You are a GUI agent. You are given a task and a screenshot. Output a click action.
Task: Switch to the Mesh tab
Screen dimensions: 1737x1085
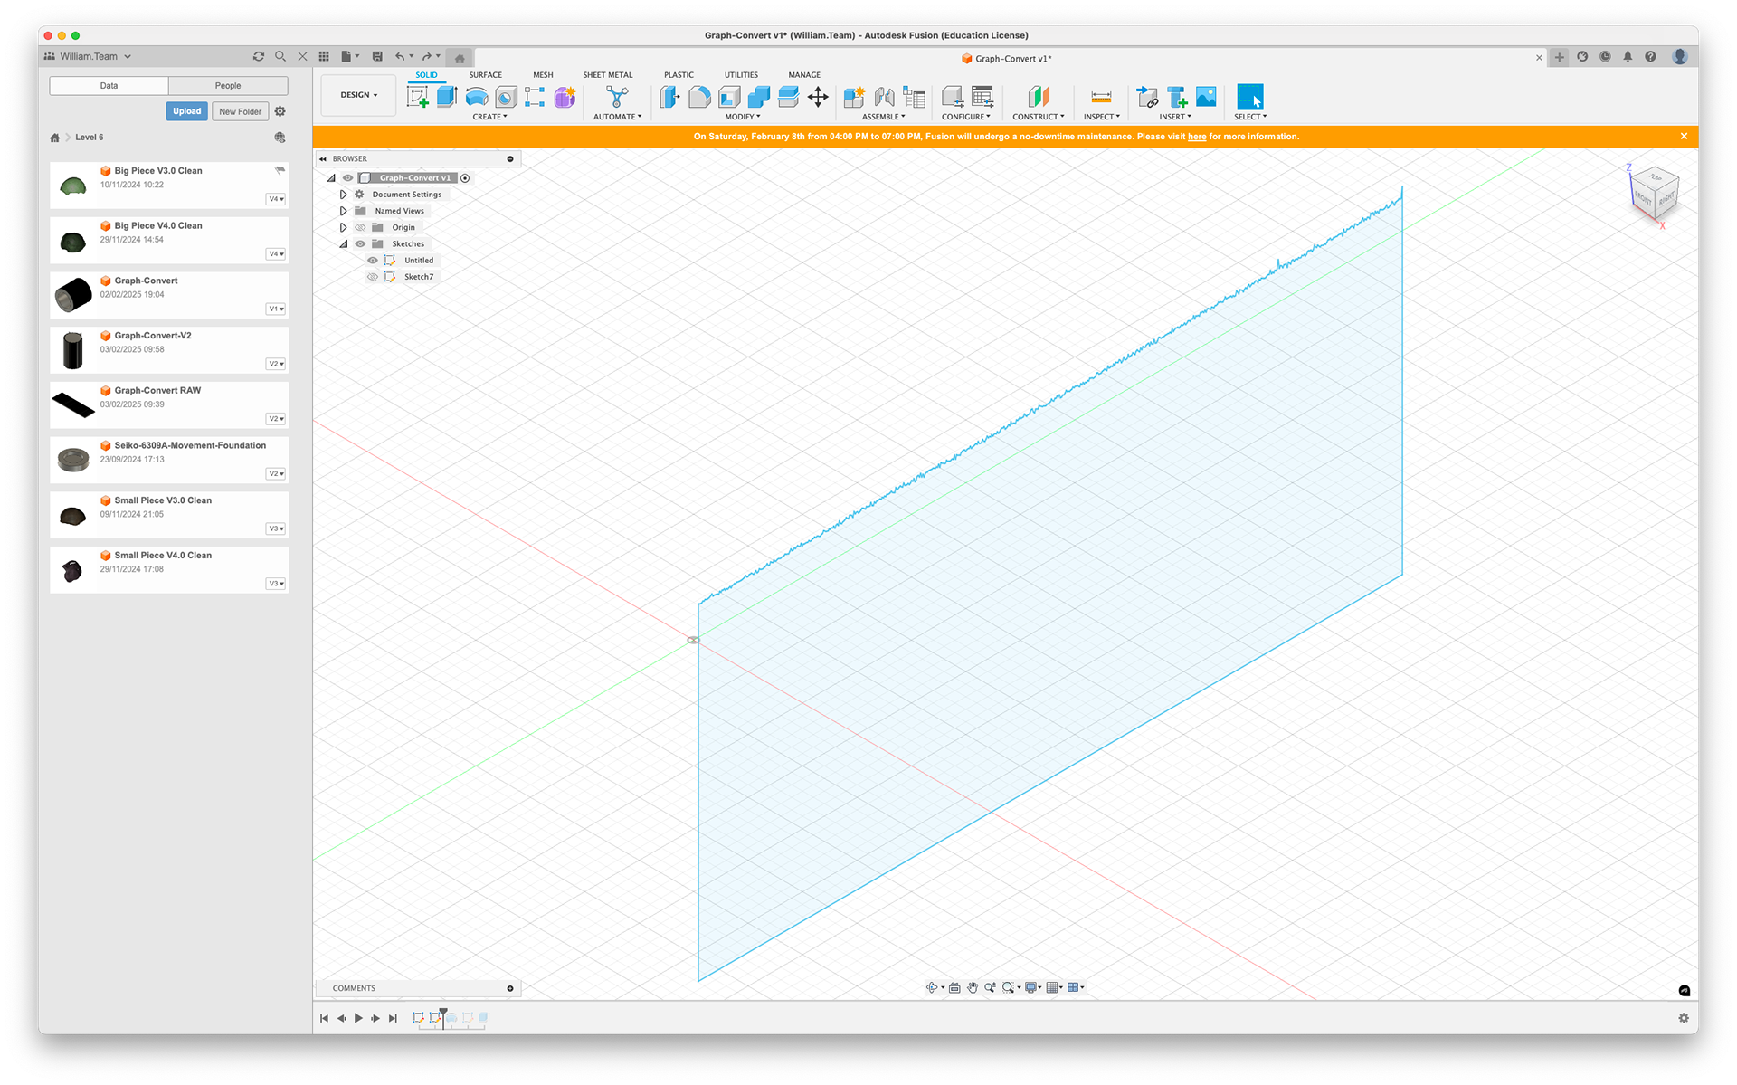(x=543, y=75)
